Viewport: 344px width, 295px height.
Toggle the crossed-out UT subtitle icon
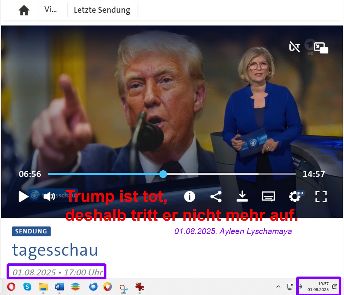tap(294, 47)
